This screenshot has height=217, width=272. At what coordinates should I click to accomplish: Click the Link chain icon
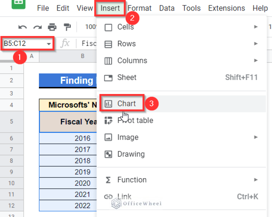pos(108,197)
